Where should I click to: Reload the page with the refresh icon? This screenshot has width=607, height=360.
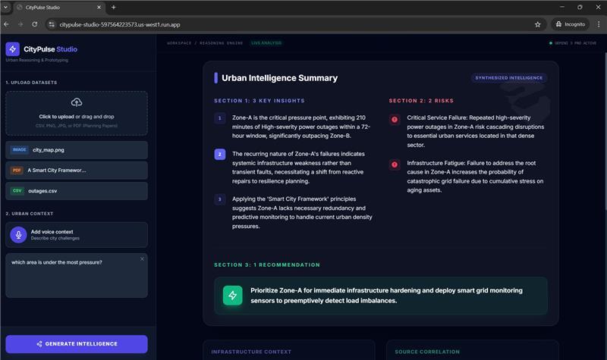(34, 24)
